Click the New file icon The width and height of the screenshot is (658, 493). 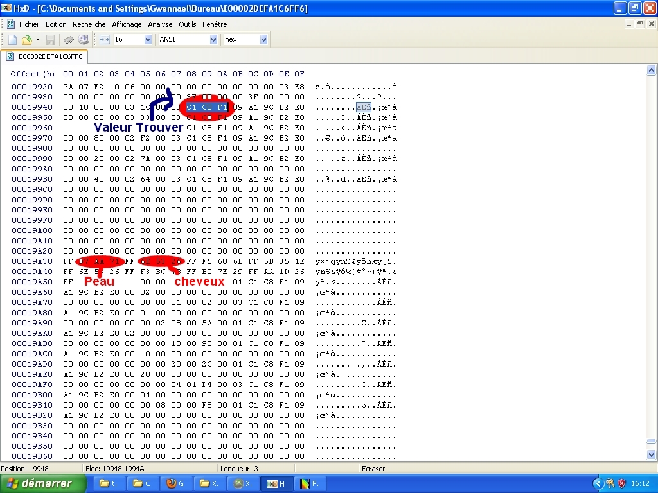tap(12, 40)
